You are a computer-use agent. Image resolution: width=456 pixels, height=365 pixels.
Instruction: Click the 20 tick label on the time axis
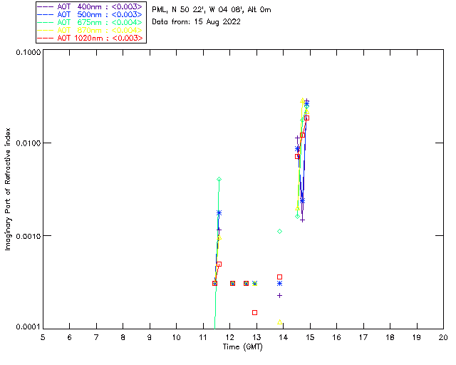click(x=442, y=336)
